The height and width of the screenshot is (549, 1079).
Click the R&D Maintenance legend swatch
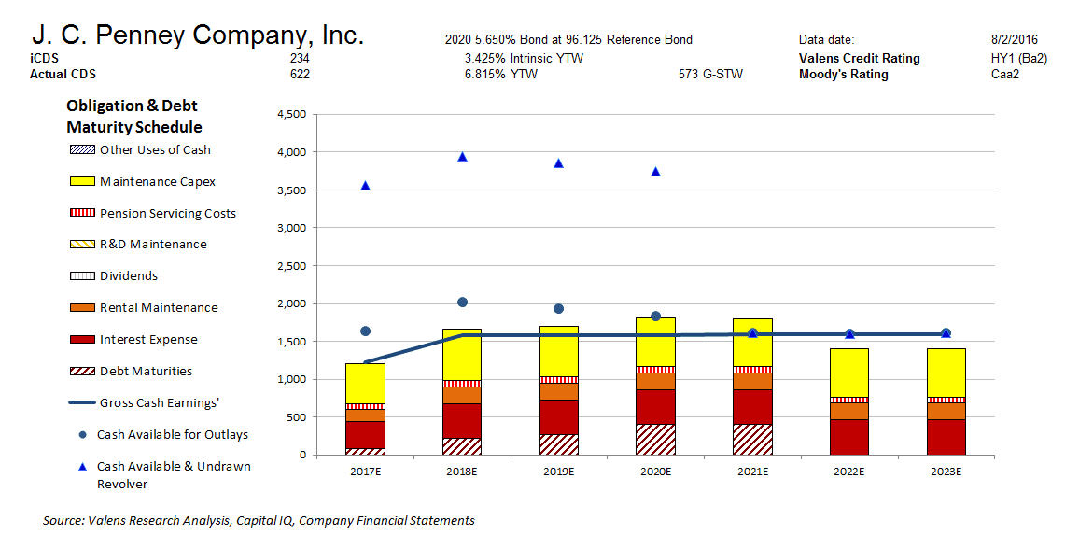82,245
